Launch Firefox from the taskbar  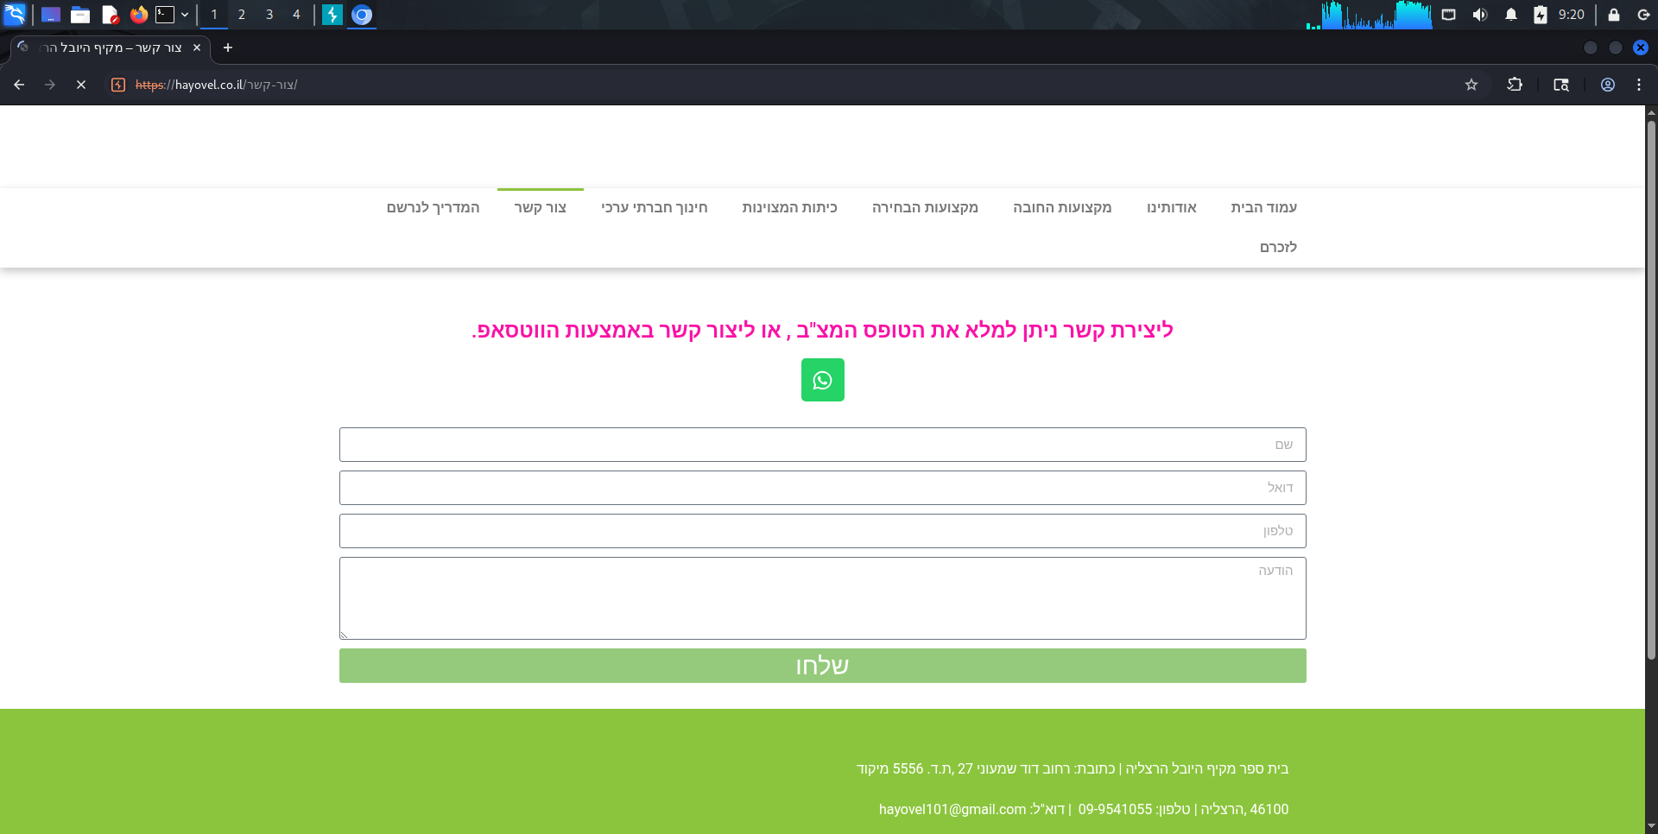[x=138, y=15]
